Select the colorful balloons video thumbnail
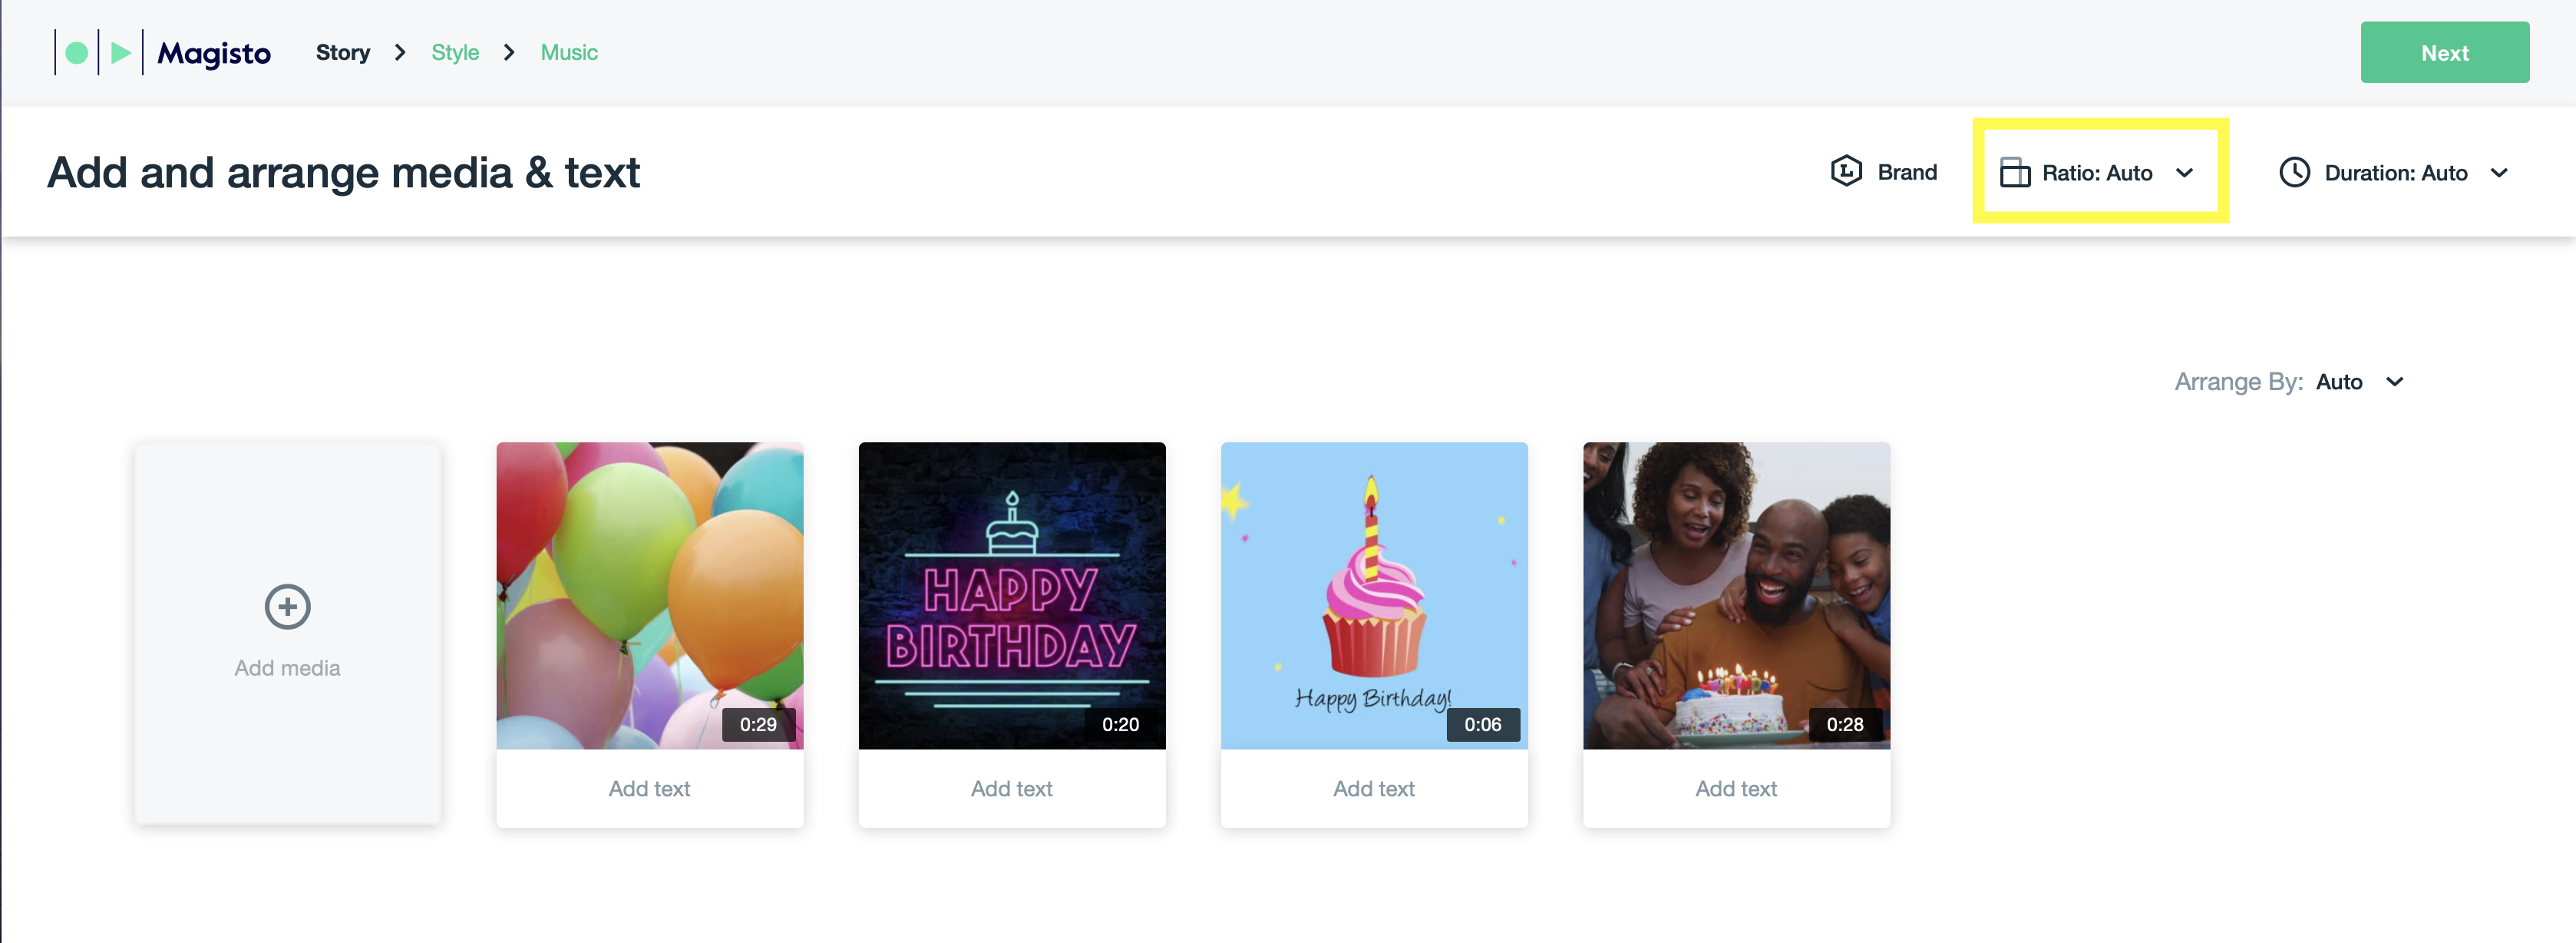 [649, 595]
